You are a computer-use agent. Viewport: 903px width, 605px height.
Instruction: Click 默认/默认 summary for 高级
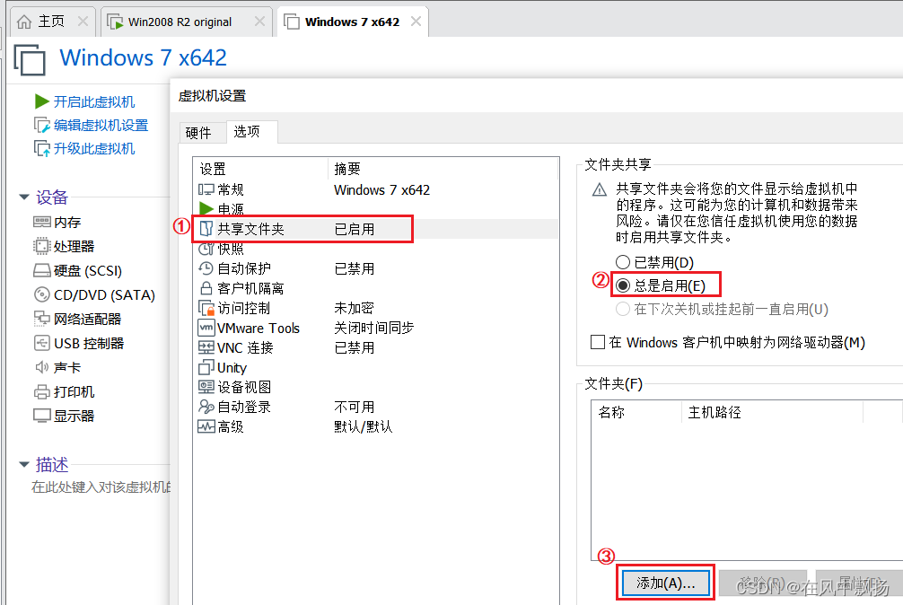(363, 426)
